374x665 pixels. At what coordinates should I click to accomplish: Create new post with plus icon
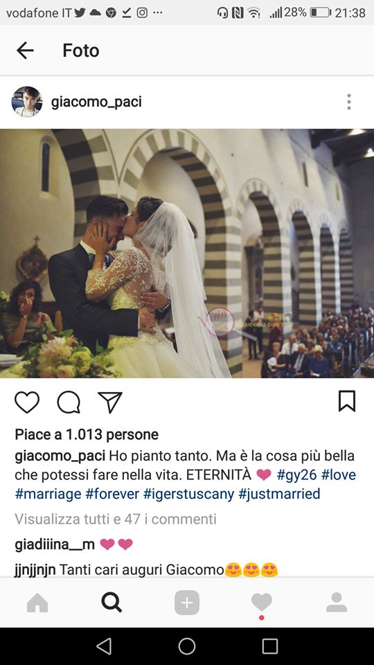pyautogui.click(x=187, y=603)
